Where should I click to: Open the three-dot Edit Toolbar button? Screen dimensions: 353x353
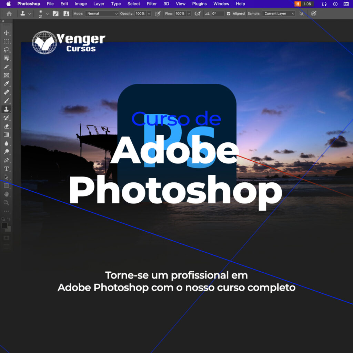point(6,211)
